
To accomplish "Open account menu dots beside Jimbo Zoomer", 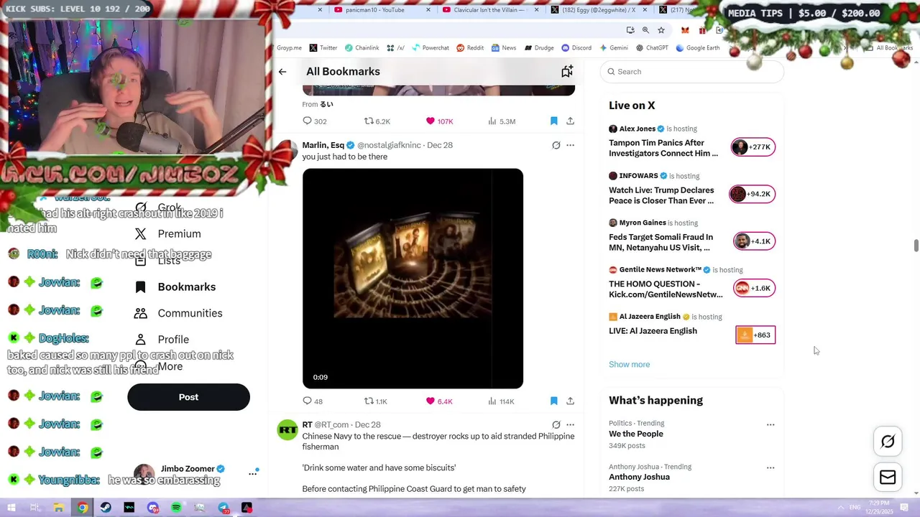I will 253,473.
